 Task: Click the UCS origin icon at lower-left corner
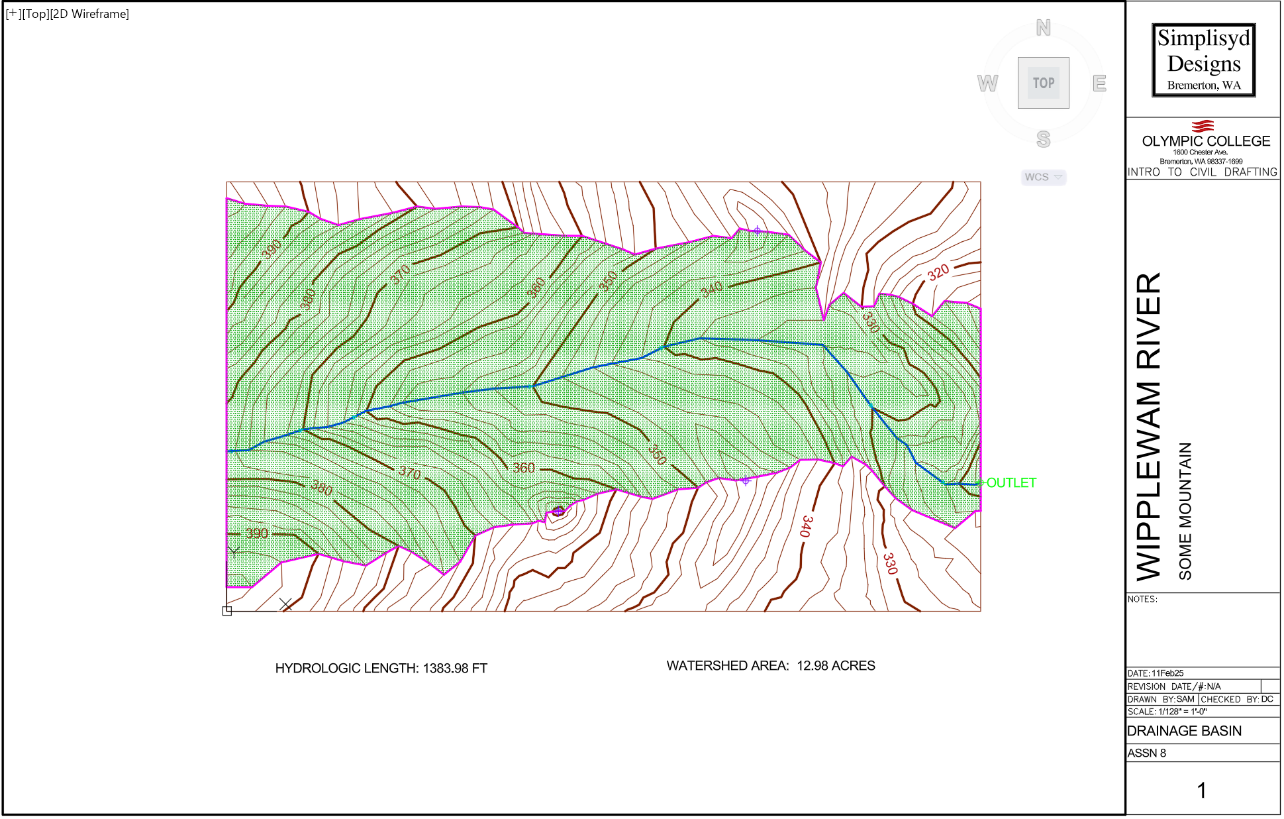coord(227,610)
